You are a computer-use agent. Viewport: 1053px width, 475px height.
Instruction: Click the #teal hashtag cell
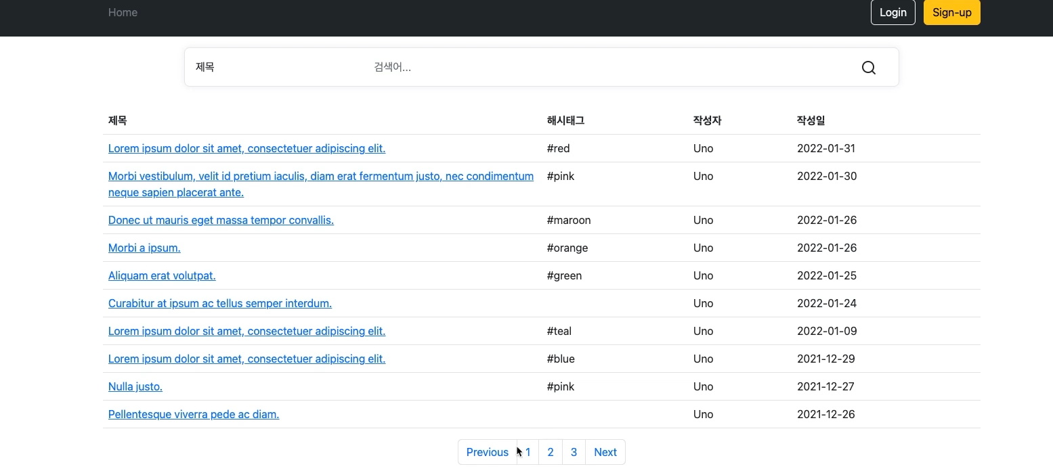click(x=559, y=331)
